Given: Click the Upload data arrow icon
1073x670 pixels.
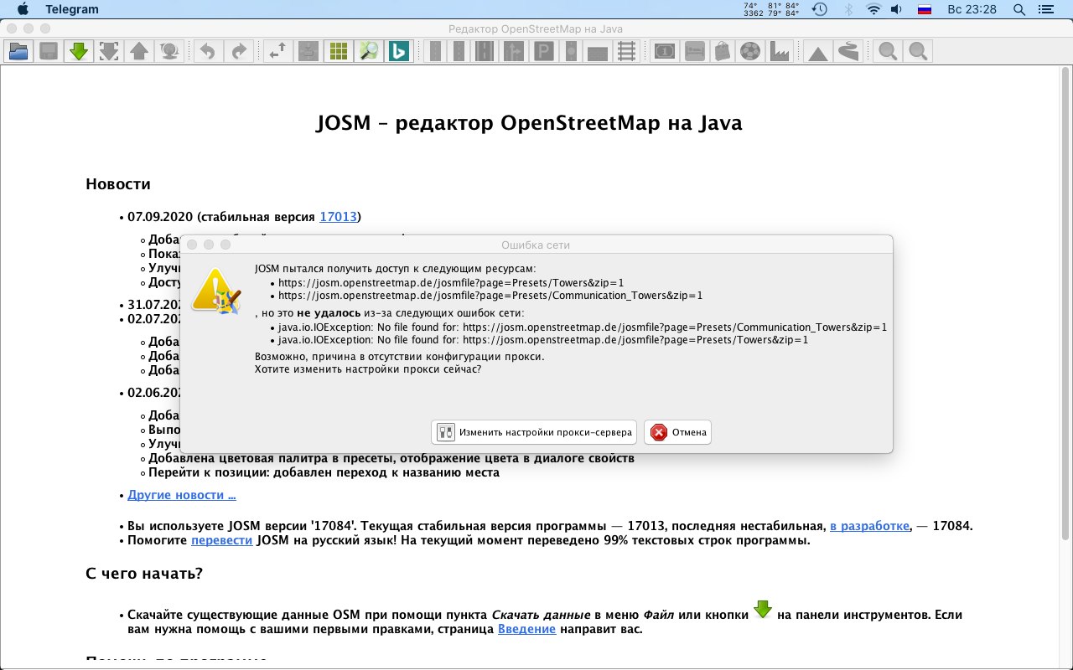Looking at the screenshot, I should coord(139,51).
